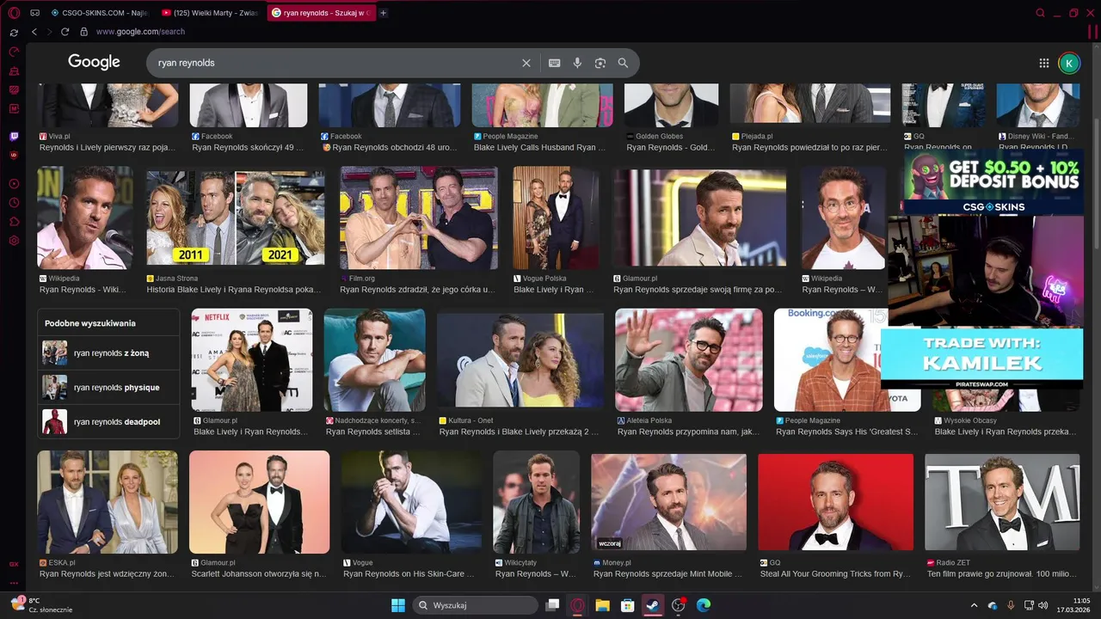
Task: Open the Opera GX main menu logo
Action: click(x=14, y=13)
